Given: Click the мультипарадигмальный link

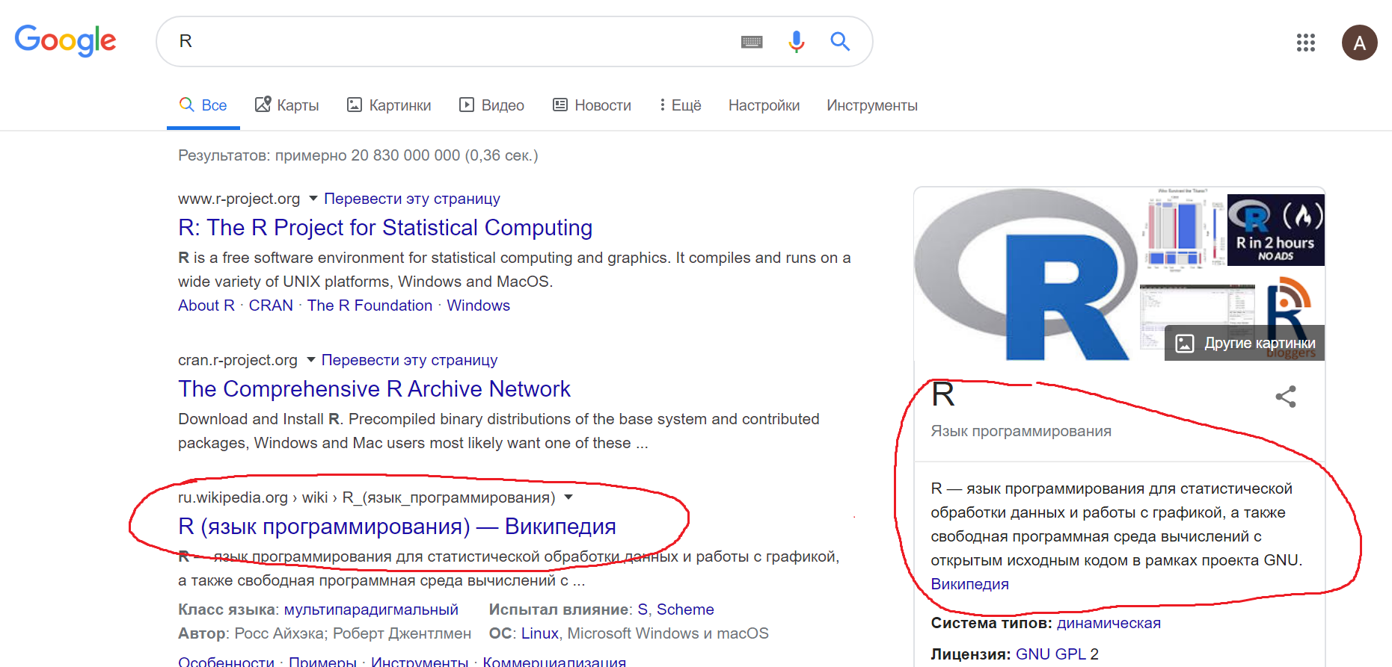Looking at the screenshot, I should click(371, 609).
